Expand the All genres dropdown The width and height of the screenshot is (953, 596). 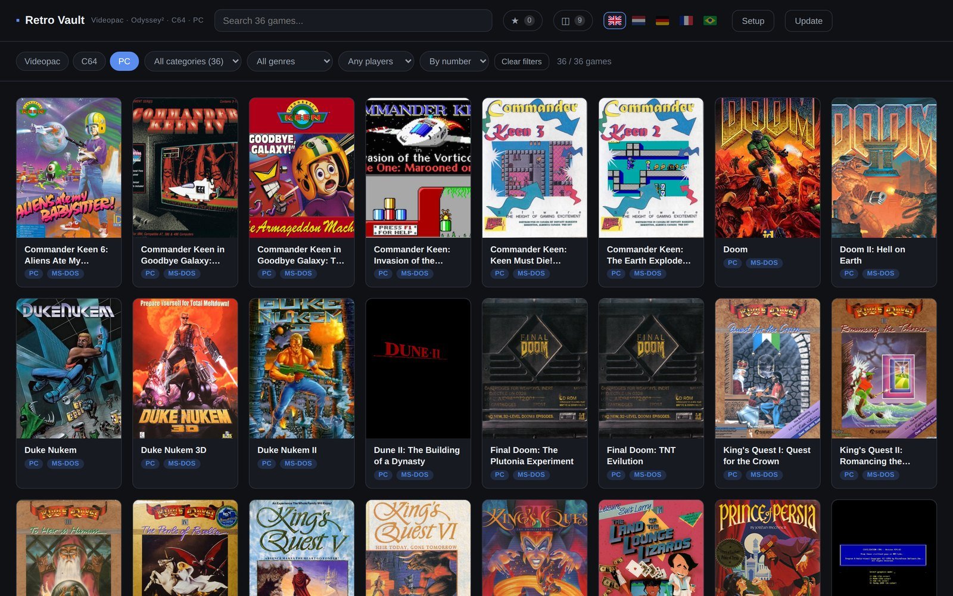(289, 61)
